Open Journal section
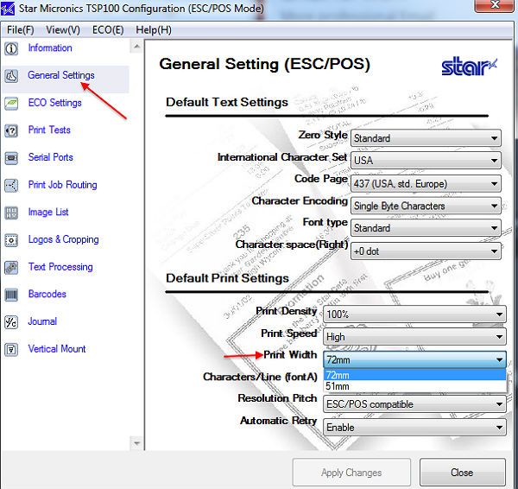Screen dimensions: 518x489 click(x=42, y=321)
